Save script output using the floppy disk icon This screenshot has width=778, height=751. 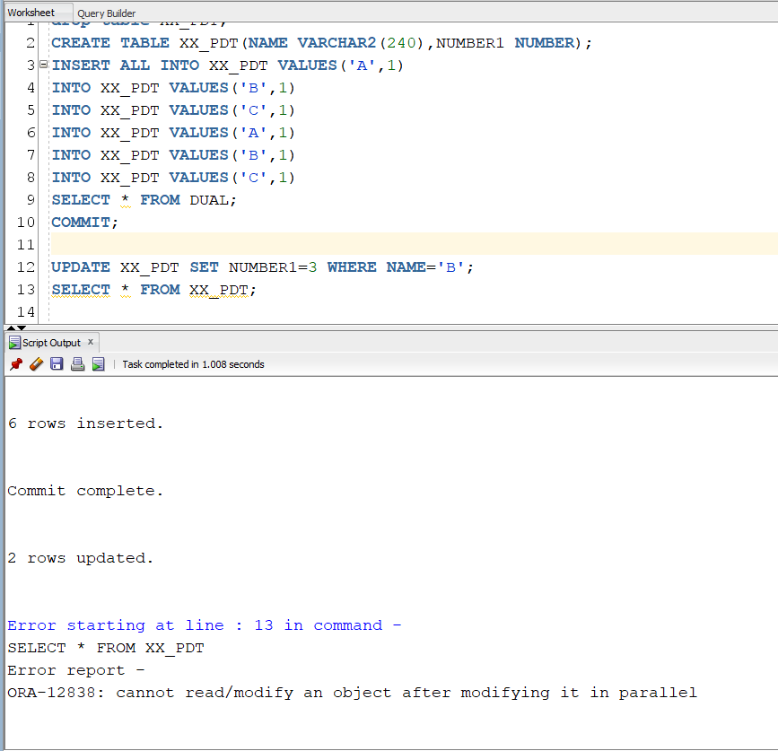57,364
